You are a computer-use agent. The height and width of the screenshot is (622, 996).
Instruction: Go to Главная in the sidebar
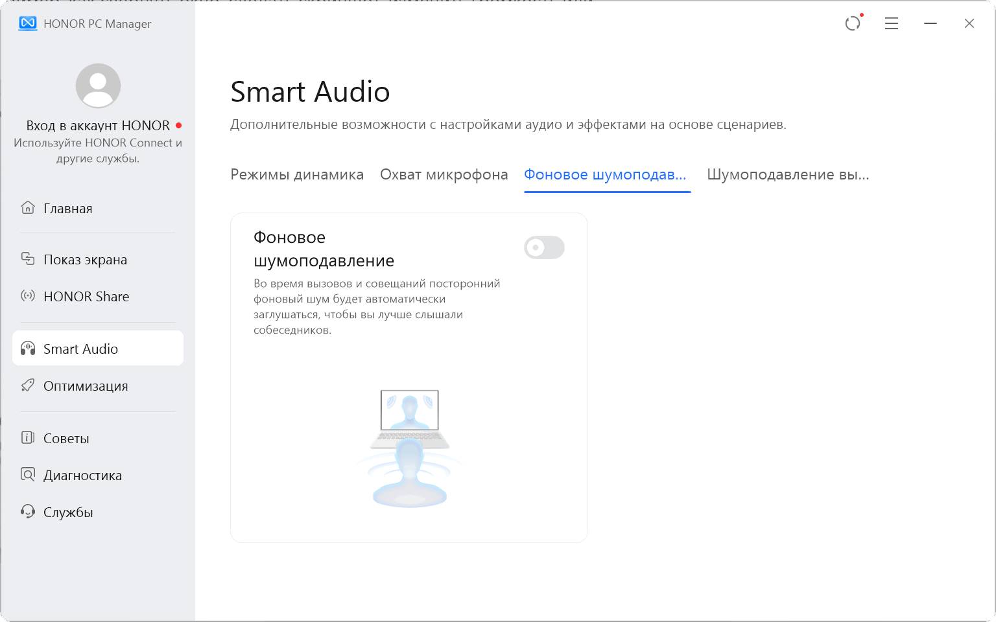pos(98,208)
